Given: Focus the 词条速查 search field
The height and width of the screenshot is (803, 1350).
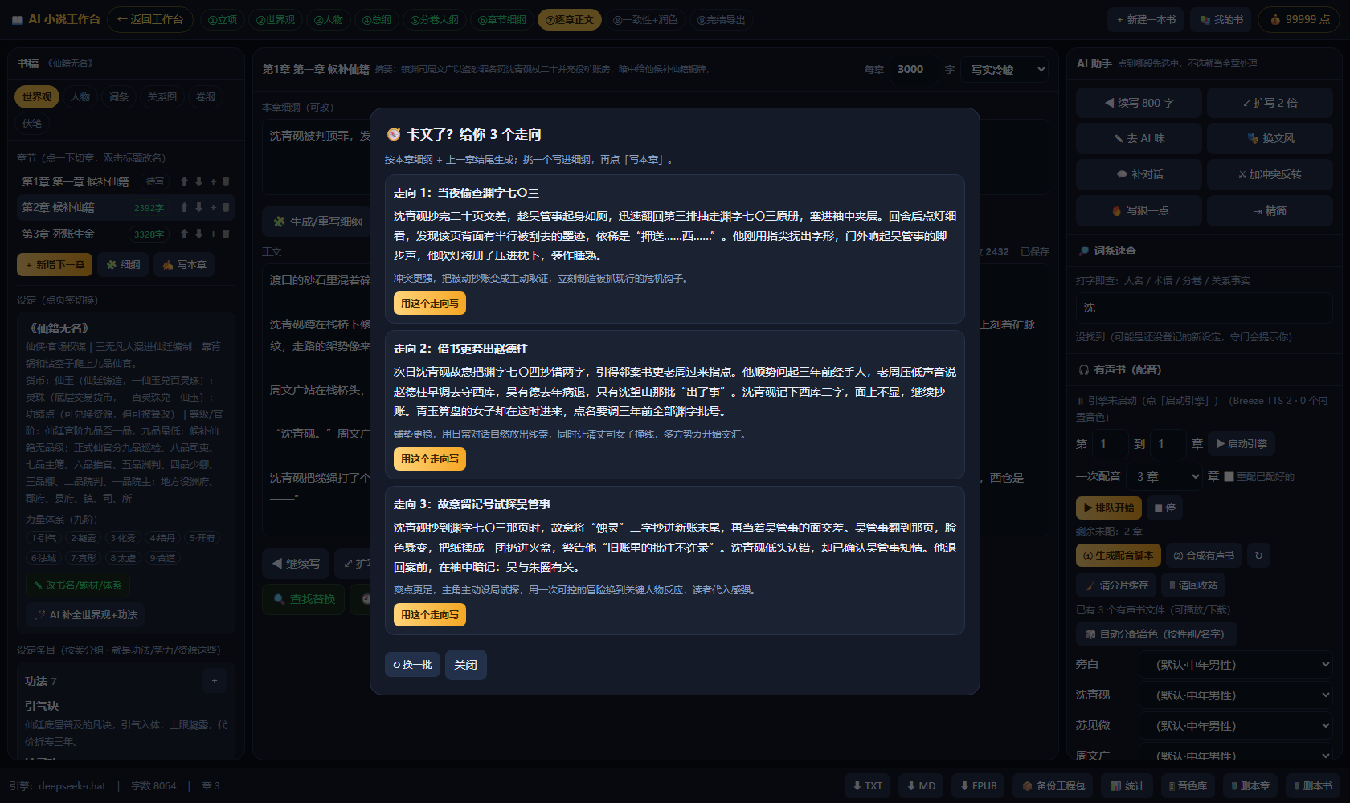Looking at the screenshot, I should click(x=1204, y=308).
